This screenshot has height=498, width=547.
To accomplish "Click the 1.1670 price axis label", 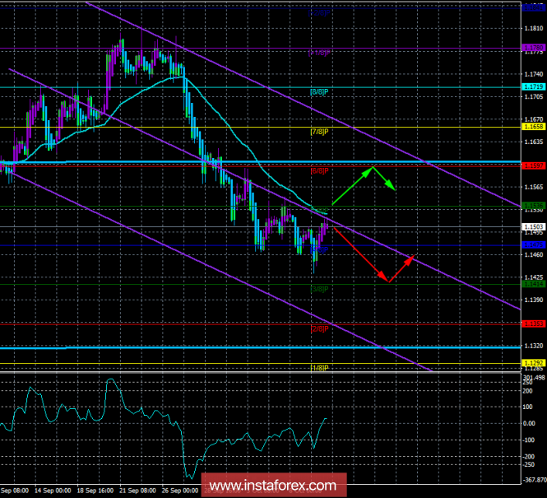I will 534,119.
